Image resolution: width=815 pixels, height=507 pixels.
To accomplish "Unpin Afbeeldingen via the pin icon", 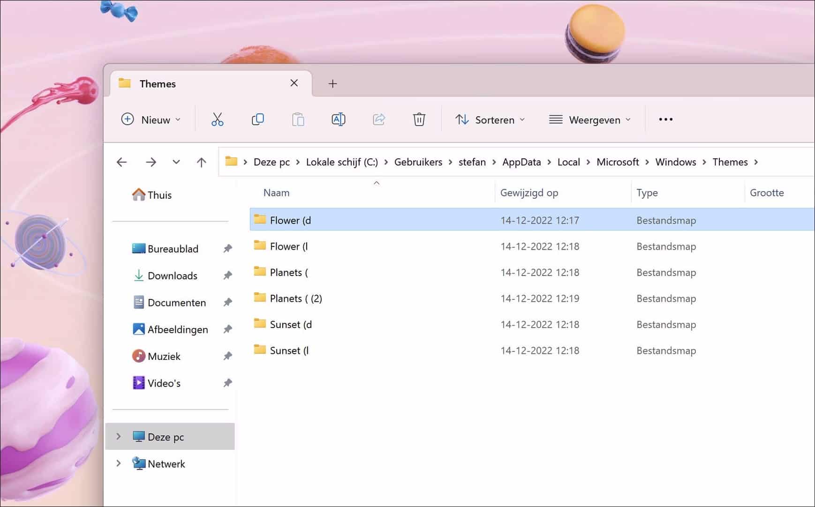I will click(x=228, y=329).
